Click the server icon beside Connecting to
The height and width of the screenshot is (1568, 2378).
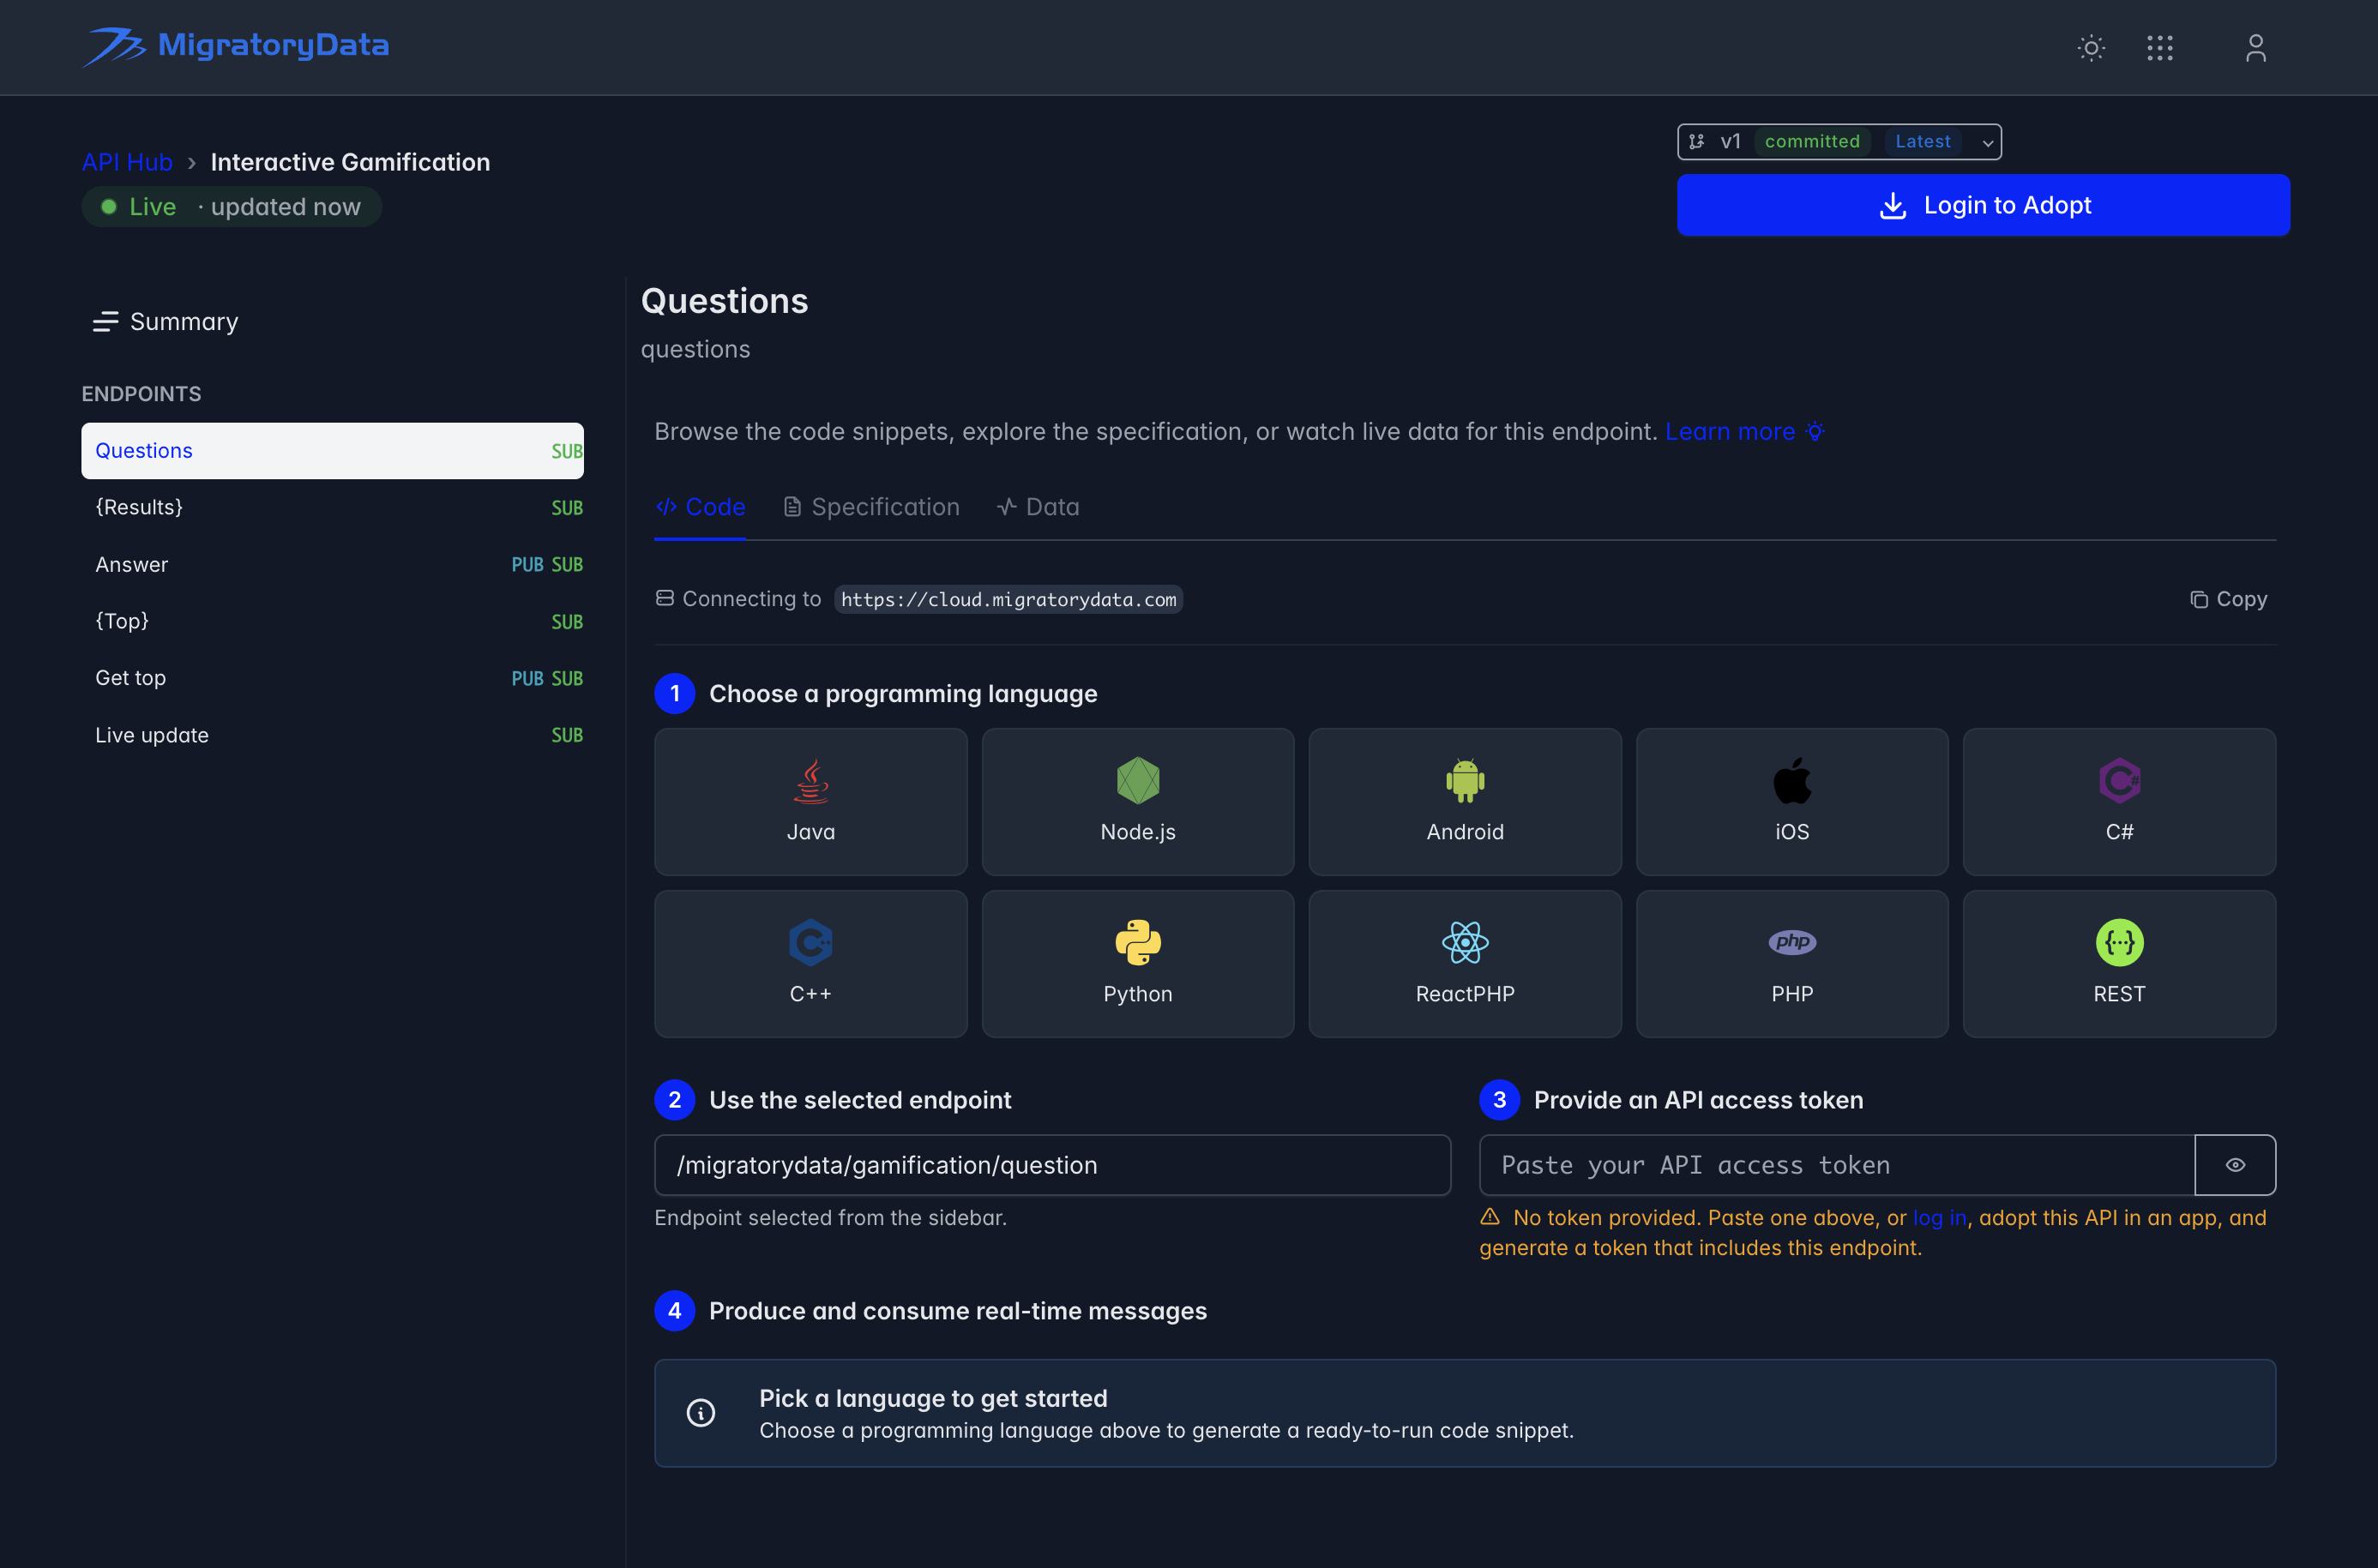point(664,598)
